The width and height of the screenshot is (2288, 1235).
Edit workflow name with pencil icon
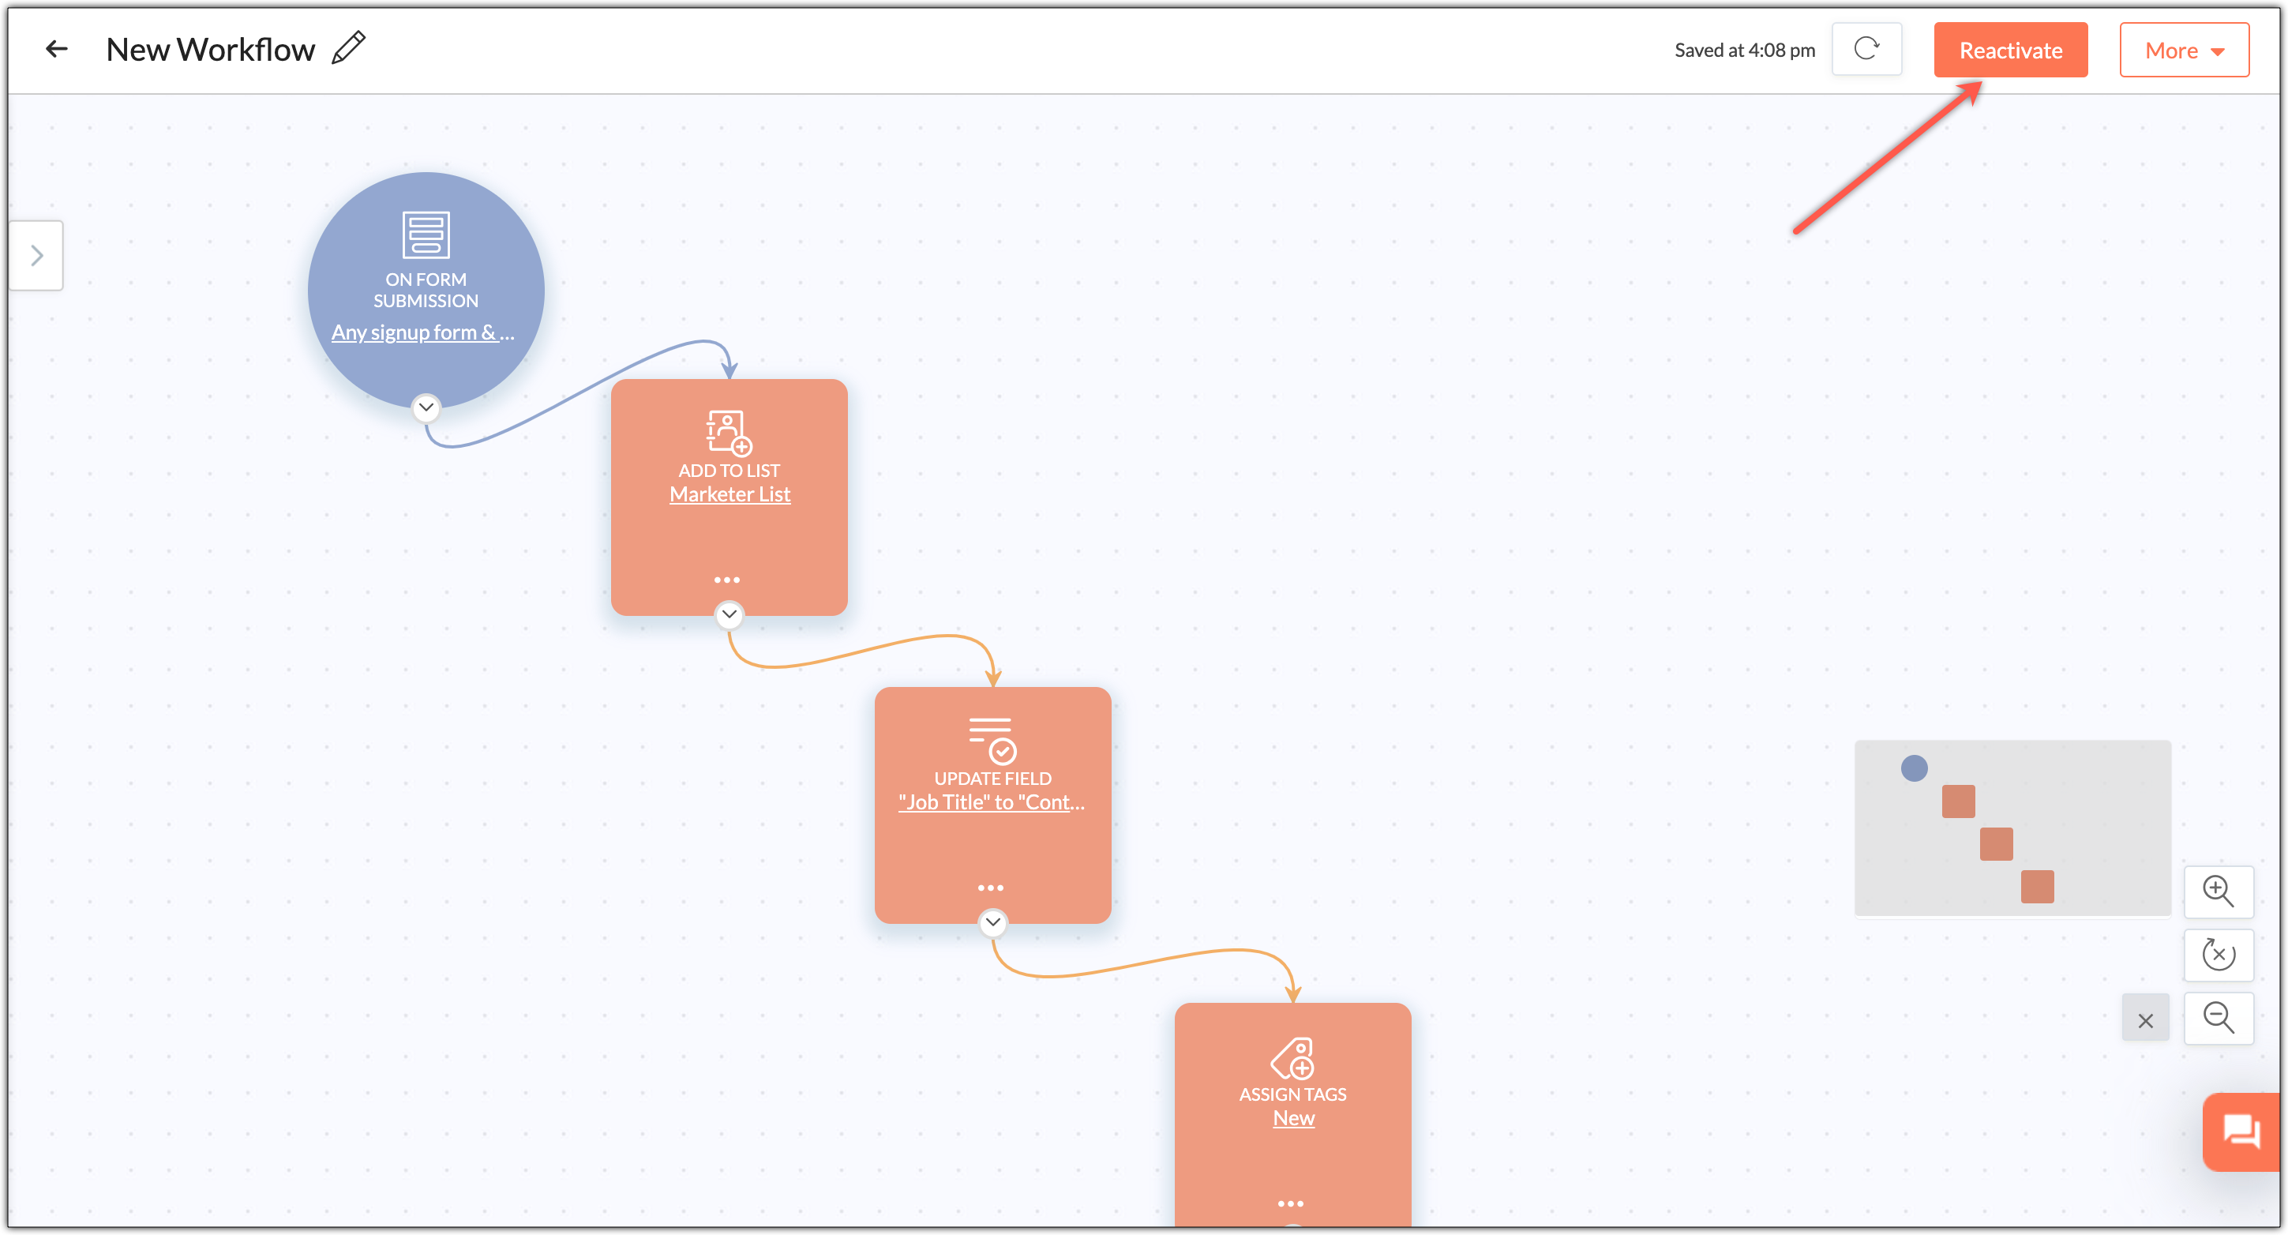[x=348, y=48]
